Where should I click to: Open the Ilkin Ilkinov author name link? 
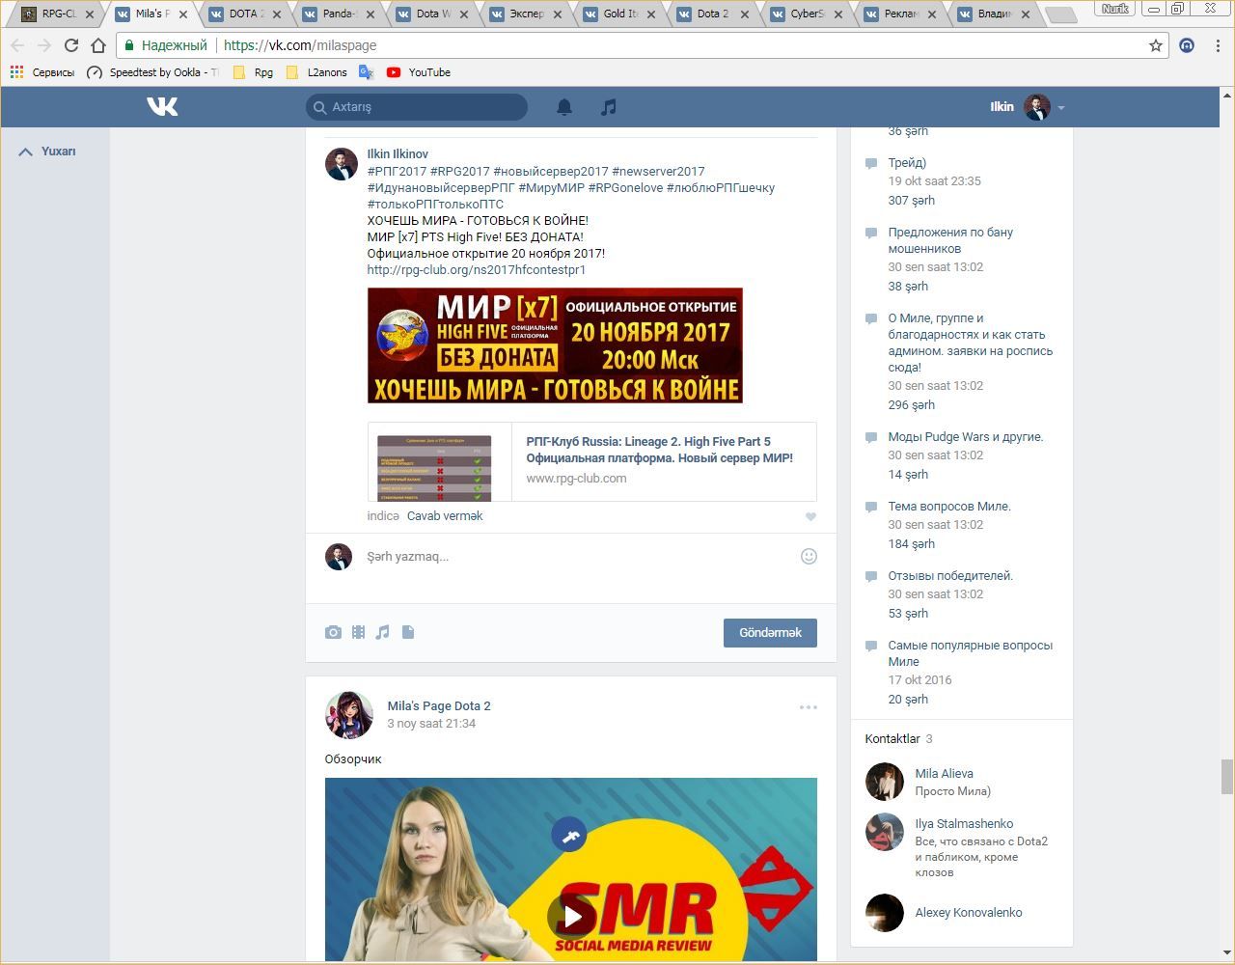pyautogui.click(x=398, y=154)
